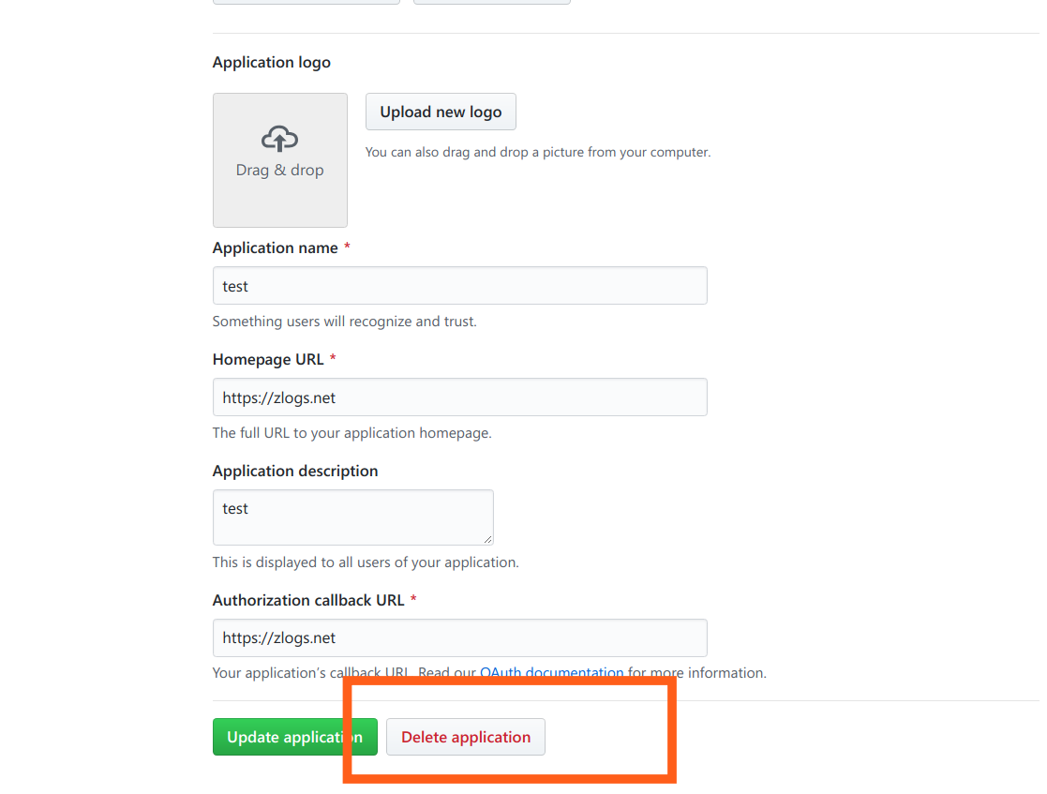
Task: Click the green Update application button
Action: pyautogui.click(x=294, y=737)
